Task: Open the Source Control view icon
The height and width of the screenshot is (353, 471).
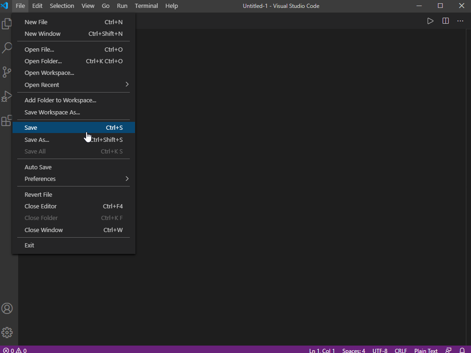Action: pos(7,72)
